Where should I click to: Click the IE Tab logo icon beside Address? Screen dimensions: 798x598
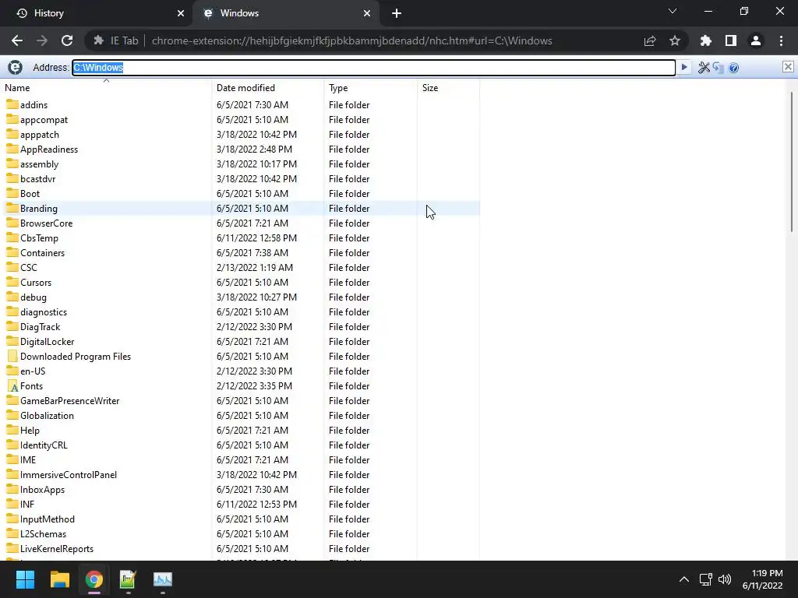16,67
